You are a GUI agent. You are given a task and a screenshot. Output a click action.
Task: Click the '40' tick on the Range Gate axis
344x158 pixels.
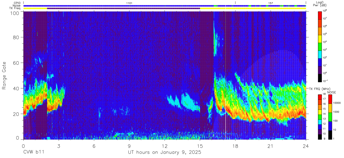(16, 88)
